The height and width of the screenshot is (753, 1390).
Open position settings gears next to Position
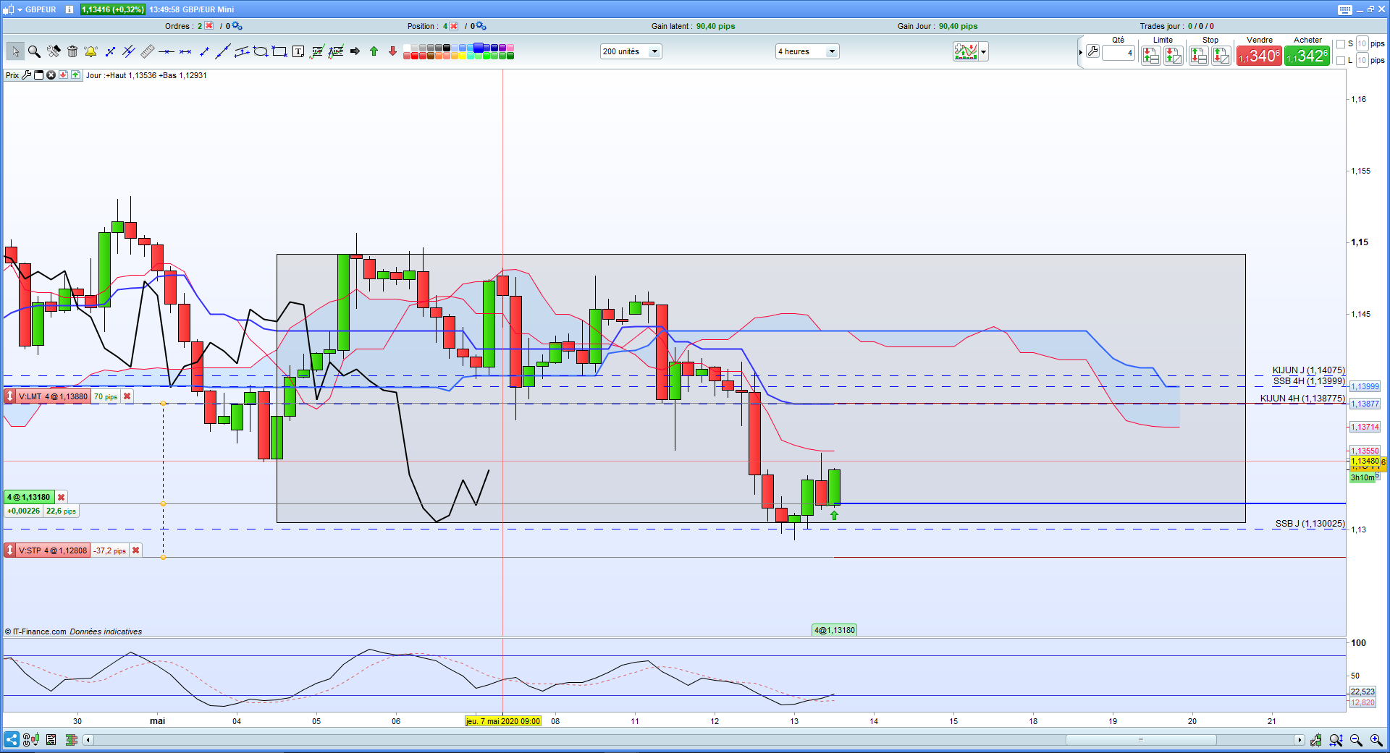coord(481,26)
